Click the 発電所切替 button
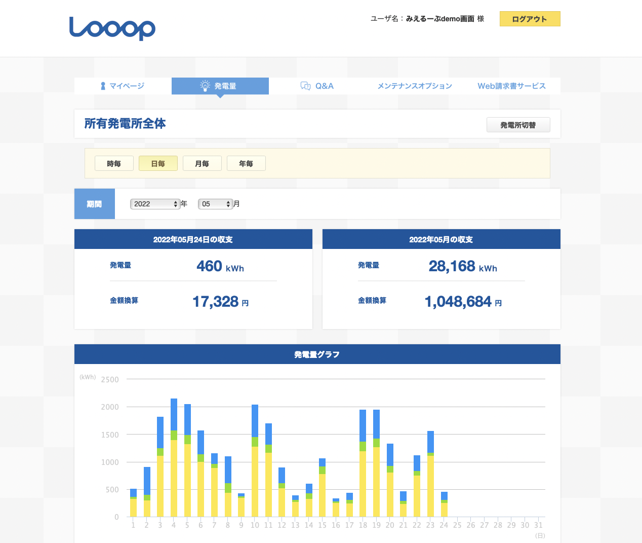642x543 pixels. tap(518, 125)
